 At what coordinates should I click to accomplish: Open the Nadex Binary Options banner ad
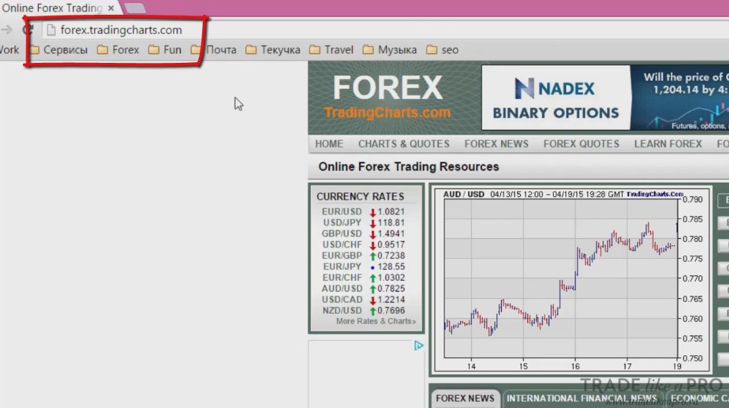tap(605, 97)
